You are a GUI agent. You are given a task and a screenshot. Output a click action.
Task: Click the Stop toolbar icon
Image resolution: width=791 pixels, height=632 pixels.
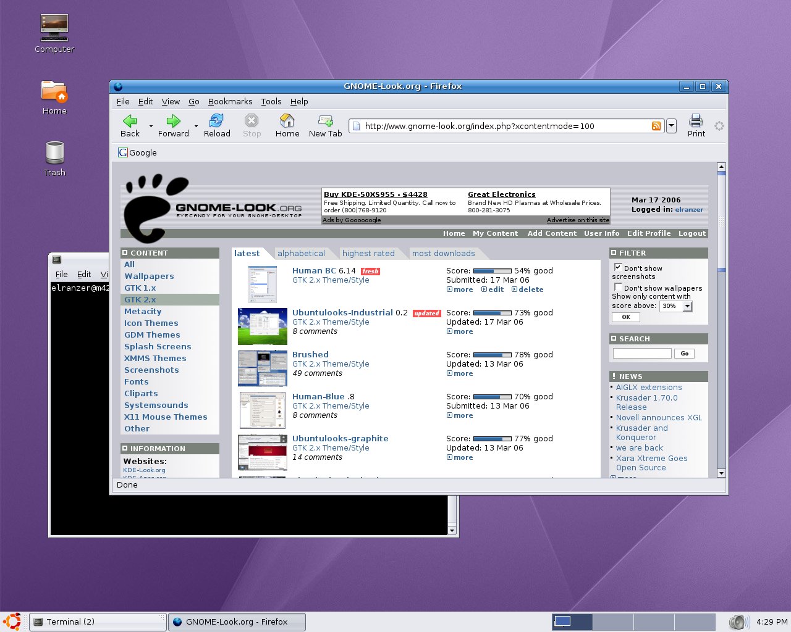[252, 120]
